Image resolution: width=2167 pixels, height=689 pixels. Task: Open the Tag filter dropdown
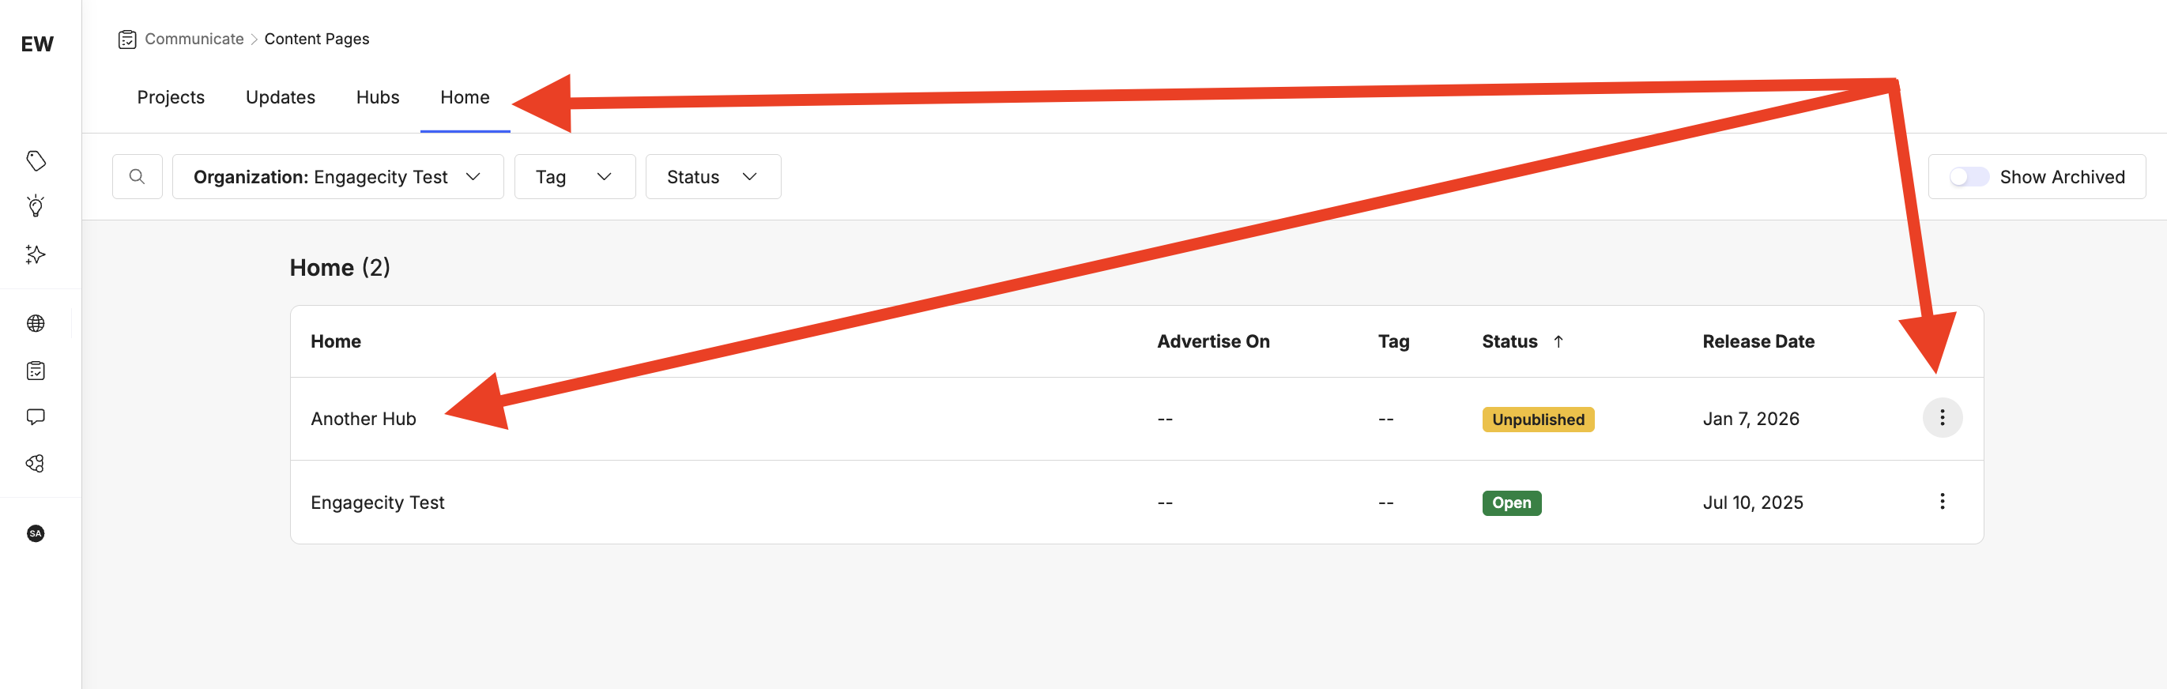tap(574, 177)
